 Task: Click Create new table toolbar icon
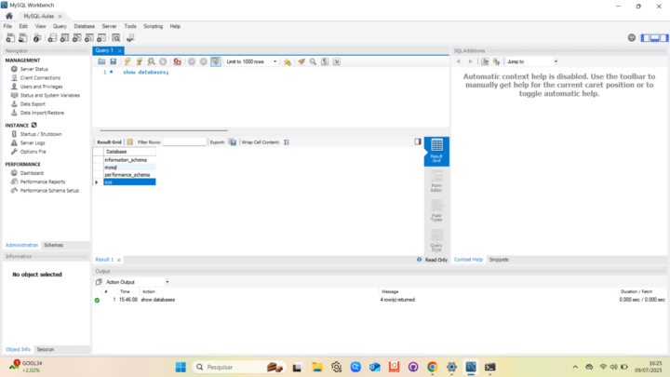point(64,38)
